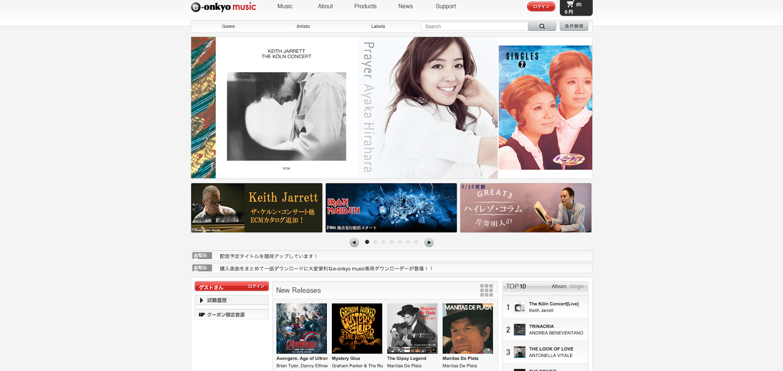Open the Labels dropdown
The height and width of the screenshot is (371, 783).
point(378,26)
